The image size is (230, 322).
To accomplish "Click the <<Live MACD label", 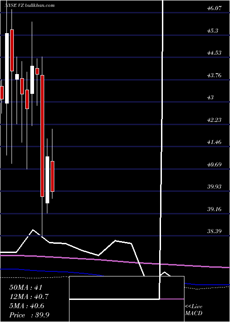I will [x=194, y=310].
